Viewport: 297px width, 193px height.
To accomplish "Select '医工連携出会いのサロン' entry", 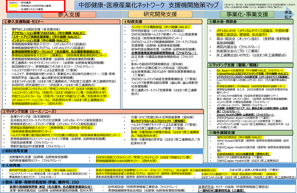I will coord(251,55).
